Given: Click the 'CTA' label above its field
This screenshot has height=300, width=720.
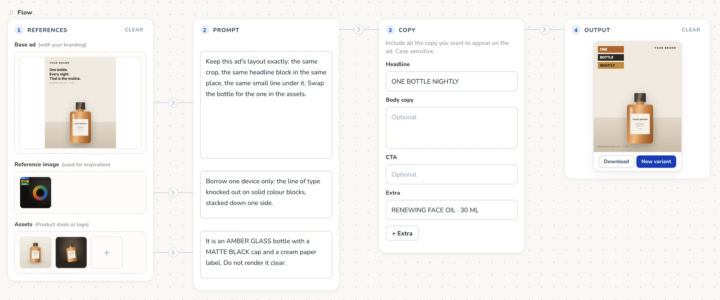Looking at the screenshot, I should point(391,157).
